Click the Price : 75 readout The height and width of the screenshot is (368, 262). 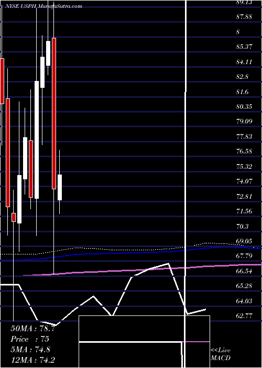(30, 339)
